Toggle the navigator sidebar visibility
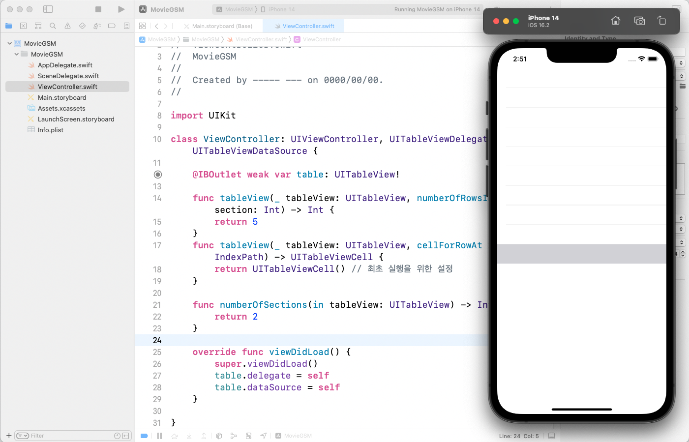This screenshot has height=442, width=689. [x=48, y=9]
